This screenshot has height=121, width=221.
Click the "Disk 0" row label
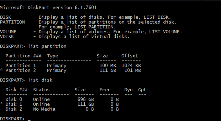tap(14, 99)
